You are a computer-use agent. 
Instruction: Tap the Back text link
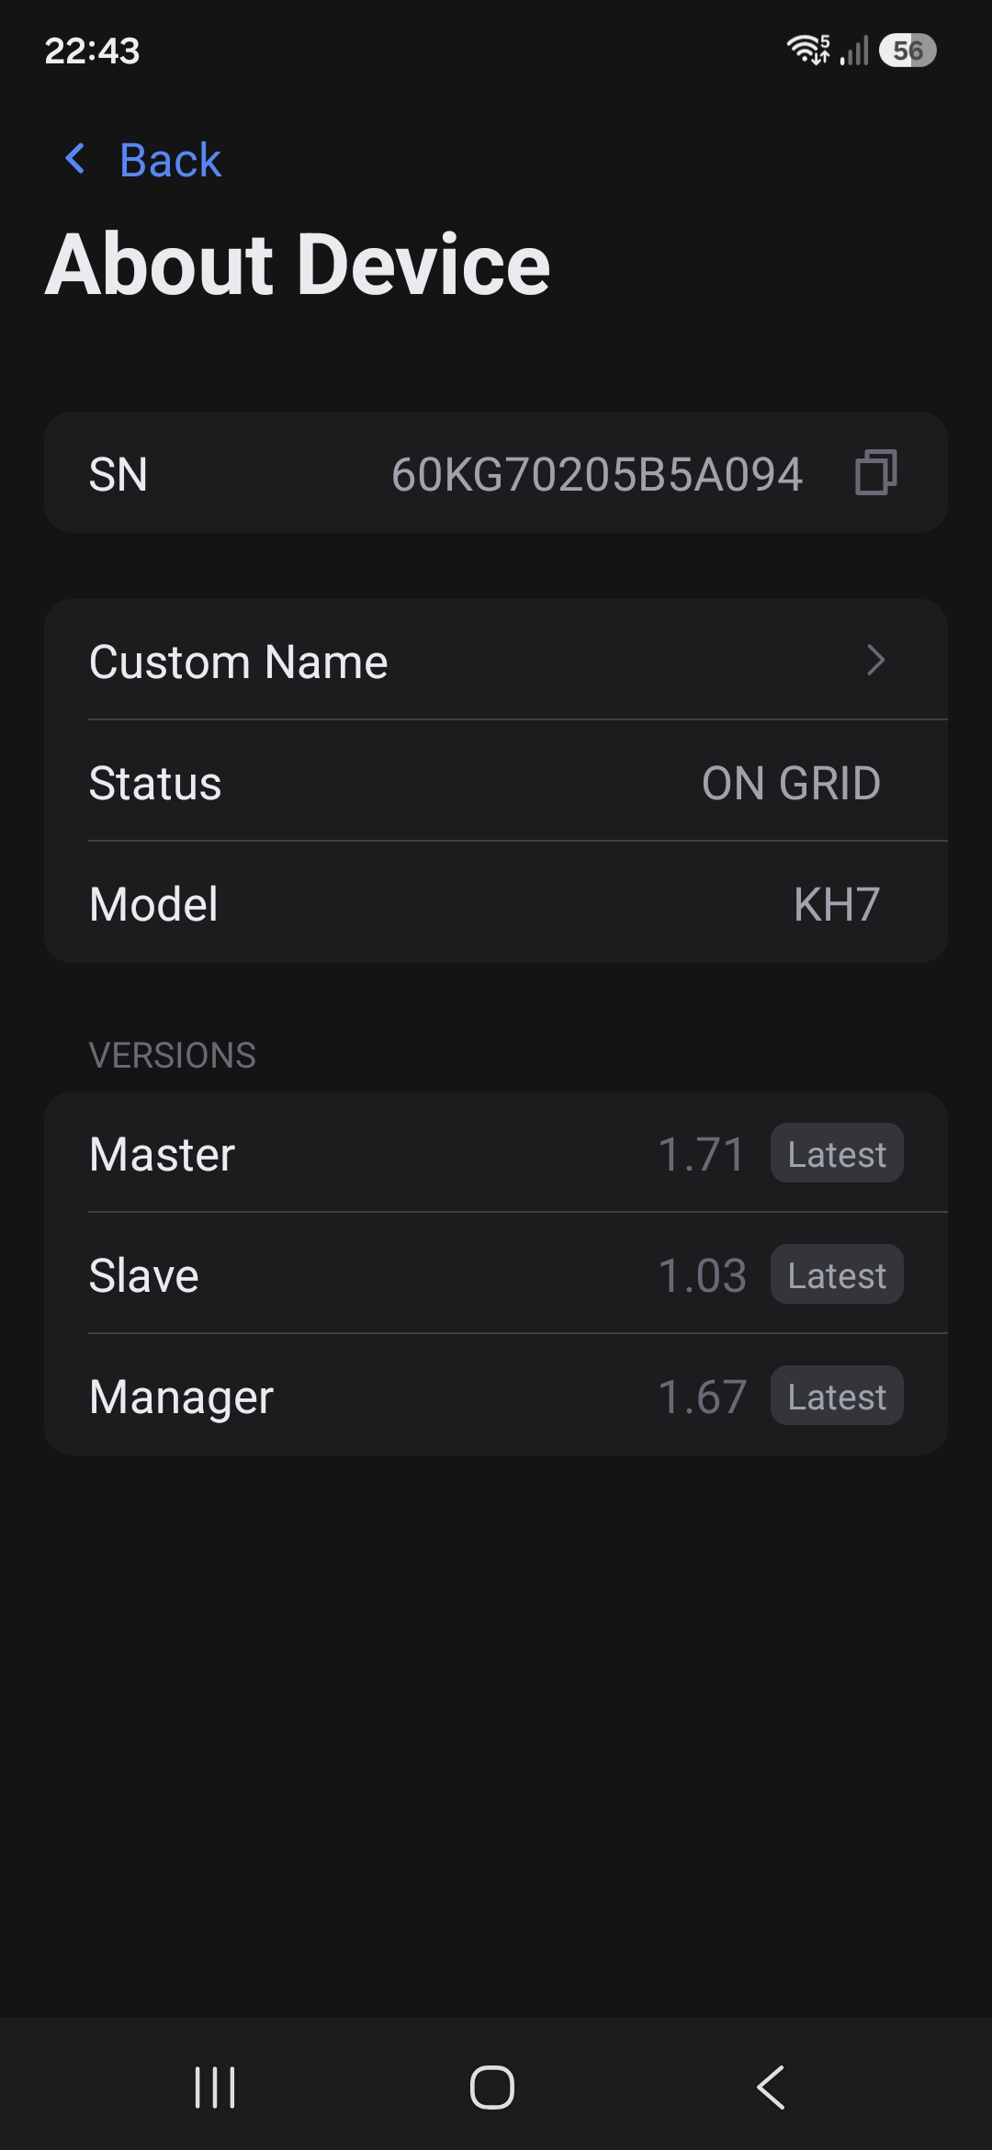[170, 160]
